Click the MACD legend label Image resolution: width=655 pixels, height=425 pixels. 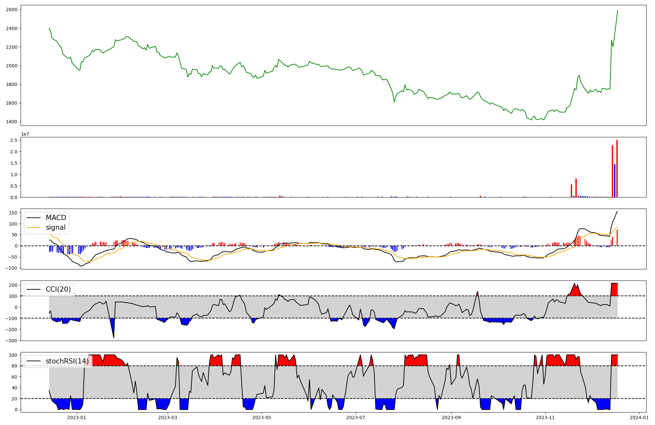56,218
